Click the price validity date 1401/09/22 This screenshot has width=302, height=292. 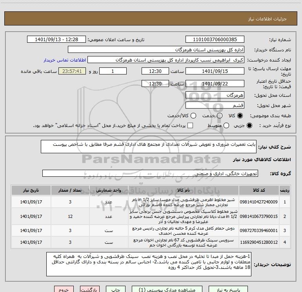pyautogui.click(x=215, y=84)
